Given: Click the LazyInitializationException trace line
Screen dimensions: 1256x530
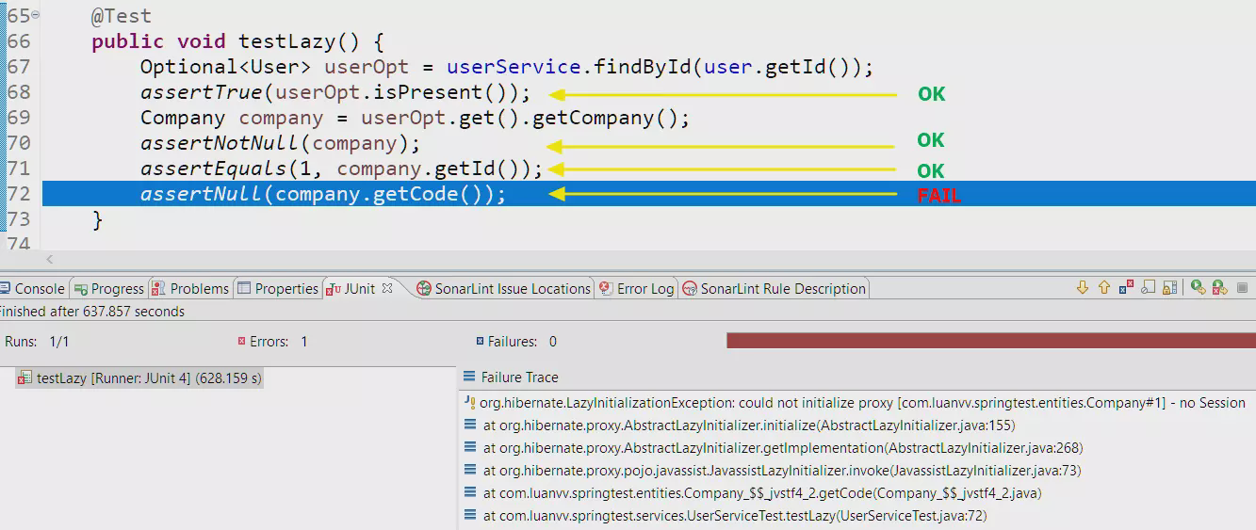Looking at the screenshot, I should pyautogui.click(x=862, y=403).
